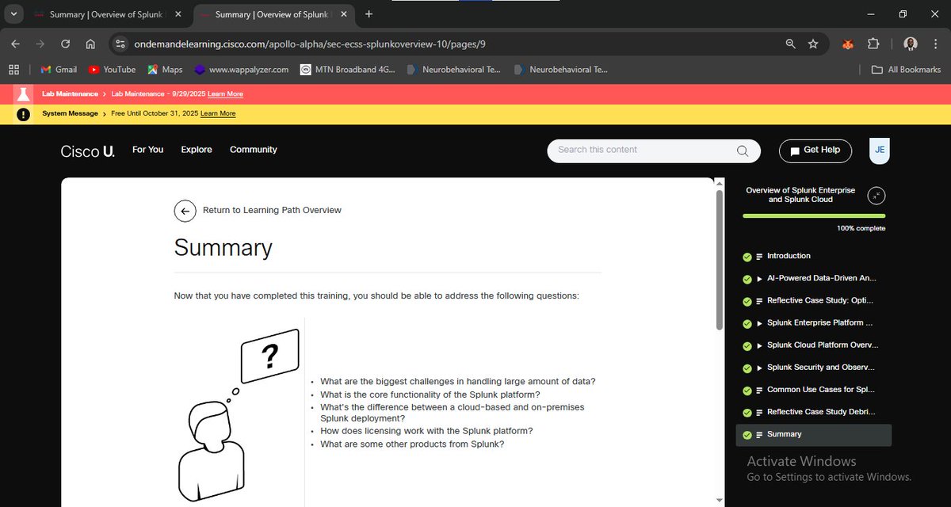Collapse the course sidebar with the arrows icon
951x507 pixels.
point(876,195)
